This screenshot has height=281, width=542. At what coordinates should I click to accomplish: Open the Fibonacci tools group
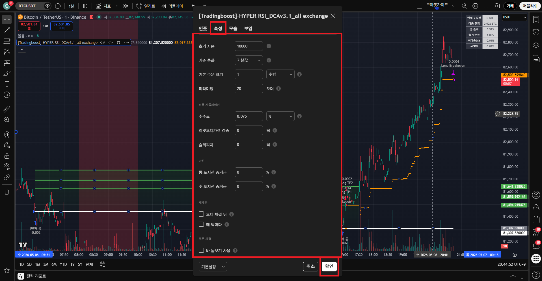(7, 41)
